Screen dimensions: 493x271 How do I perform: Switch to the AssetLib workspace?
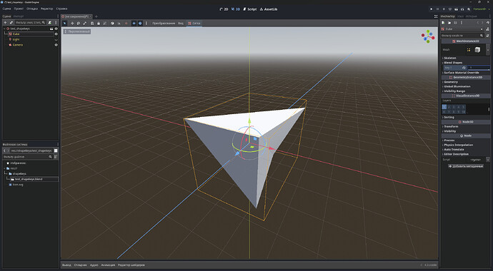coord(269,9)
